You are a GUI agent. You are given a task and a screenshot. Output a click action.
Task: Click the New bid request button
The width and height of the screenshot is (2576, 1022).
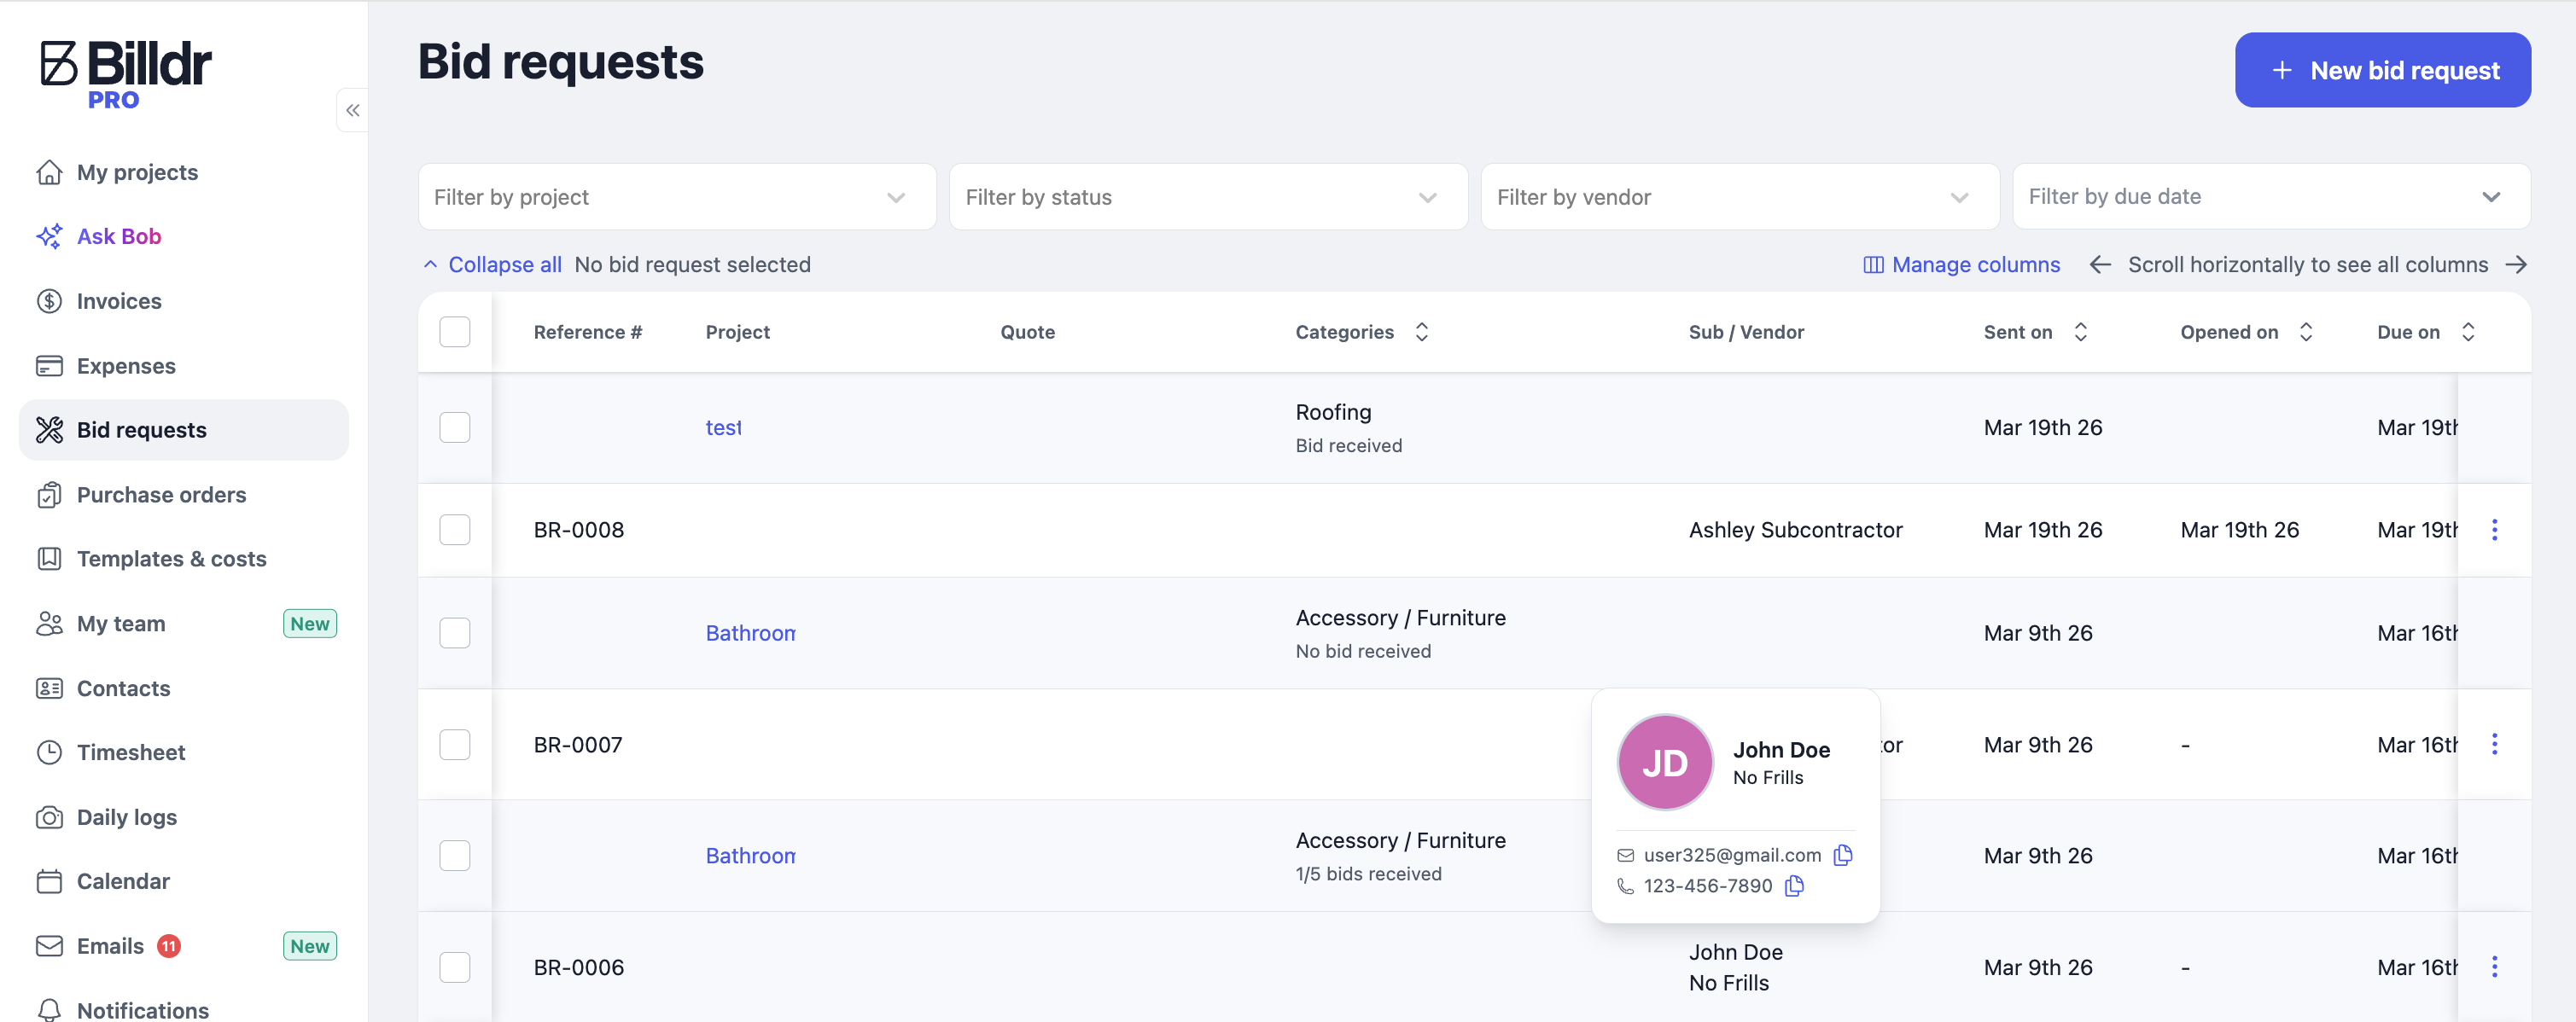[2382, 70]
